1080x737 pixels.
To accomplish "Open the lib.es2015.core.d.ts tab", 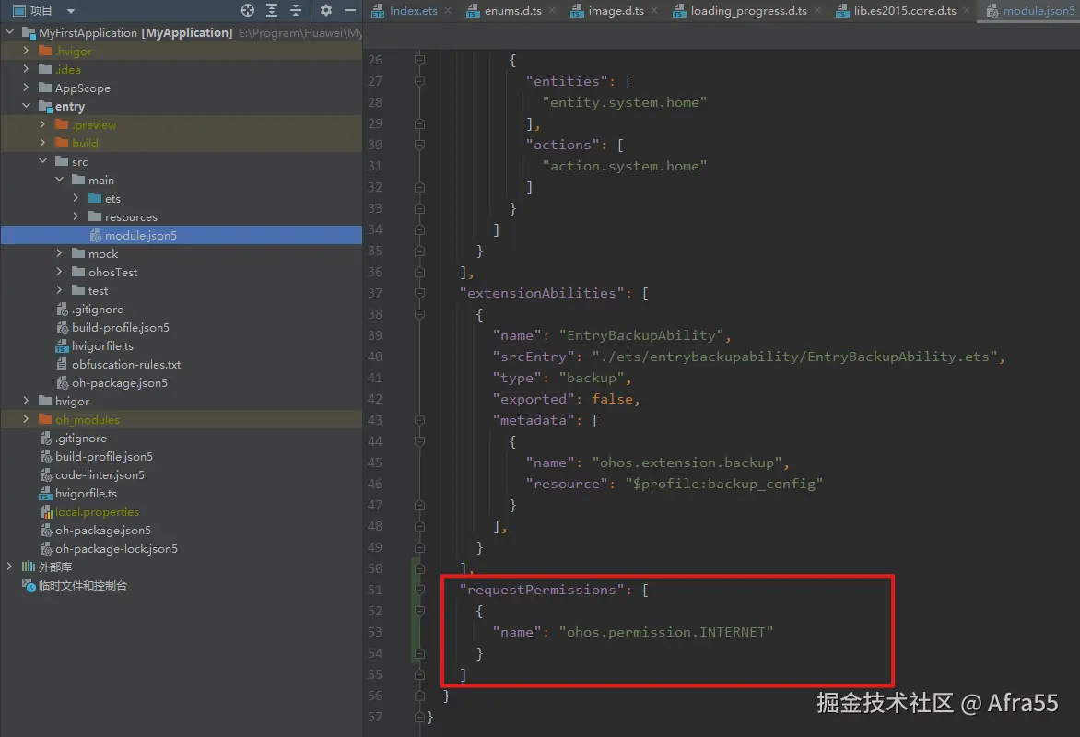I will tap(905, 10).
